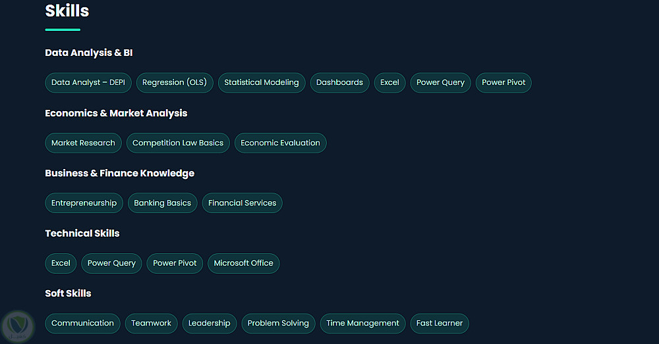
Task: Select the Time Management pill
Action: point(362,324)
